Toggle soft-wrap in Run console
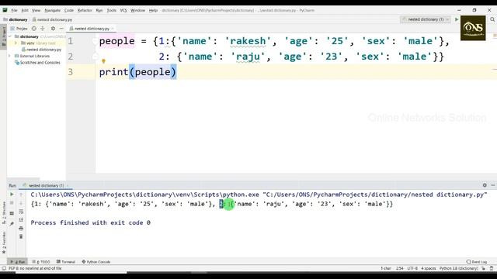 pos(21,212)
